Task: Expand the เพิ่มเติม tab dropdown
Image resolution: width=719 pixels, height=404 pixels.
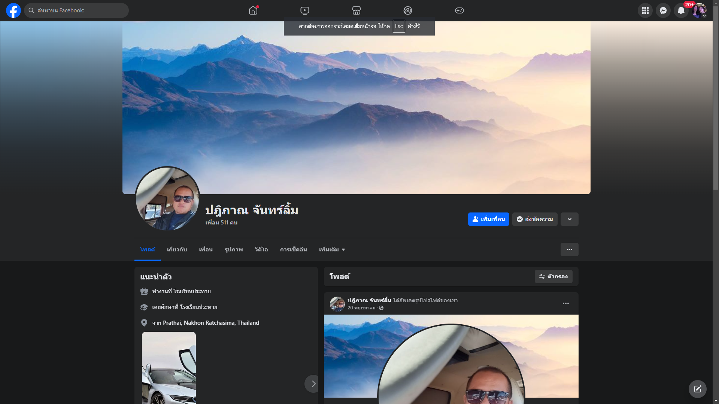Action: (332, 250)
